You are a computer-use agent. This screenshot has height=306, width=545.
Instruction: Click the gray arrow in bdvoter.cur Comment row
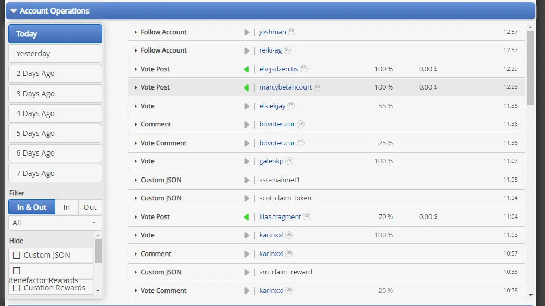click(246, 125)
